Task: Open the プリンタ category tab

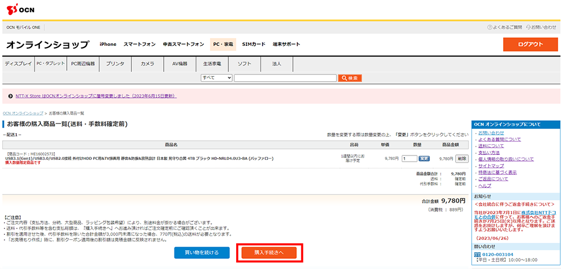Action: pyautogui.click(x=115, y=64)
